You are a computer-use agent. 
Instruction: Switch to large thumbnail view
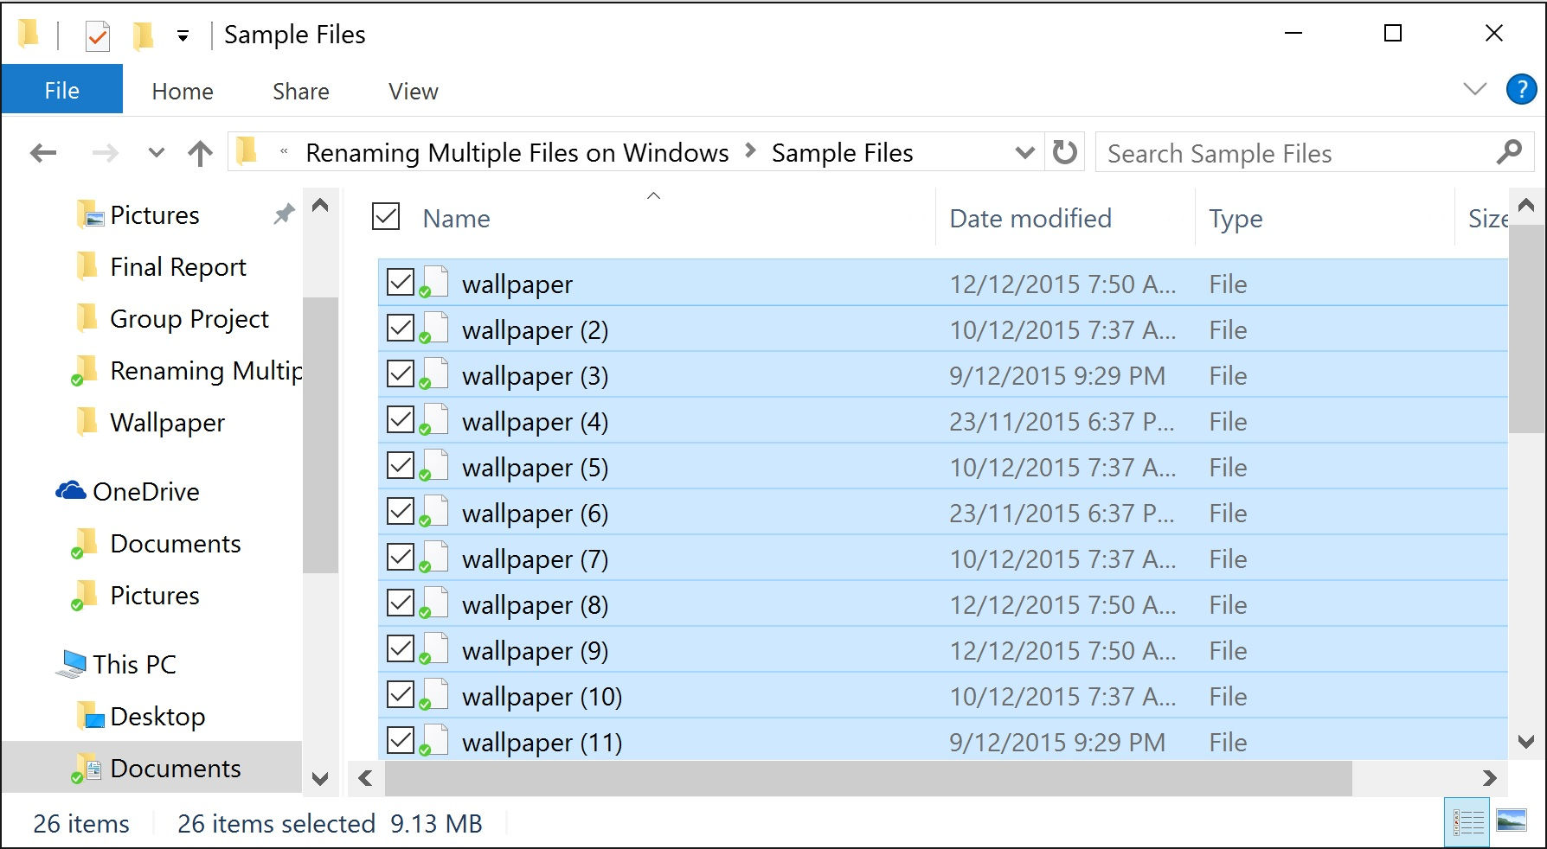point(1510,821)
